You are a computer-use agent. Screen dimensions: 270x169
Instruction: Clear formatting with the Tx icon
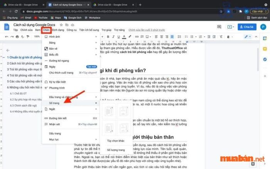tap(221, 37)
